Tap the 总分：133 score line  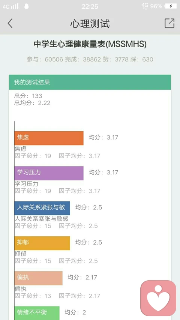[x=28, y=96]
